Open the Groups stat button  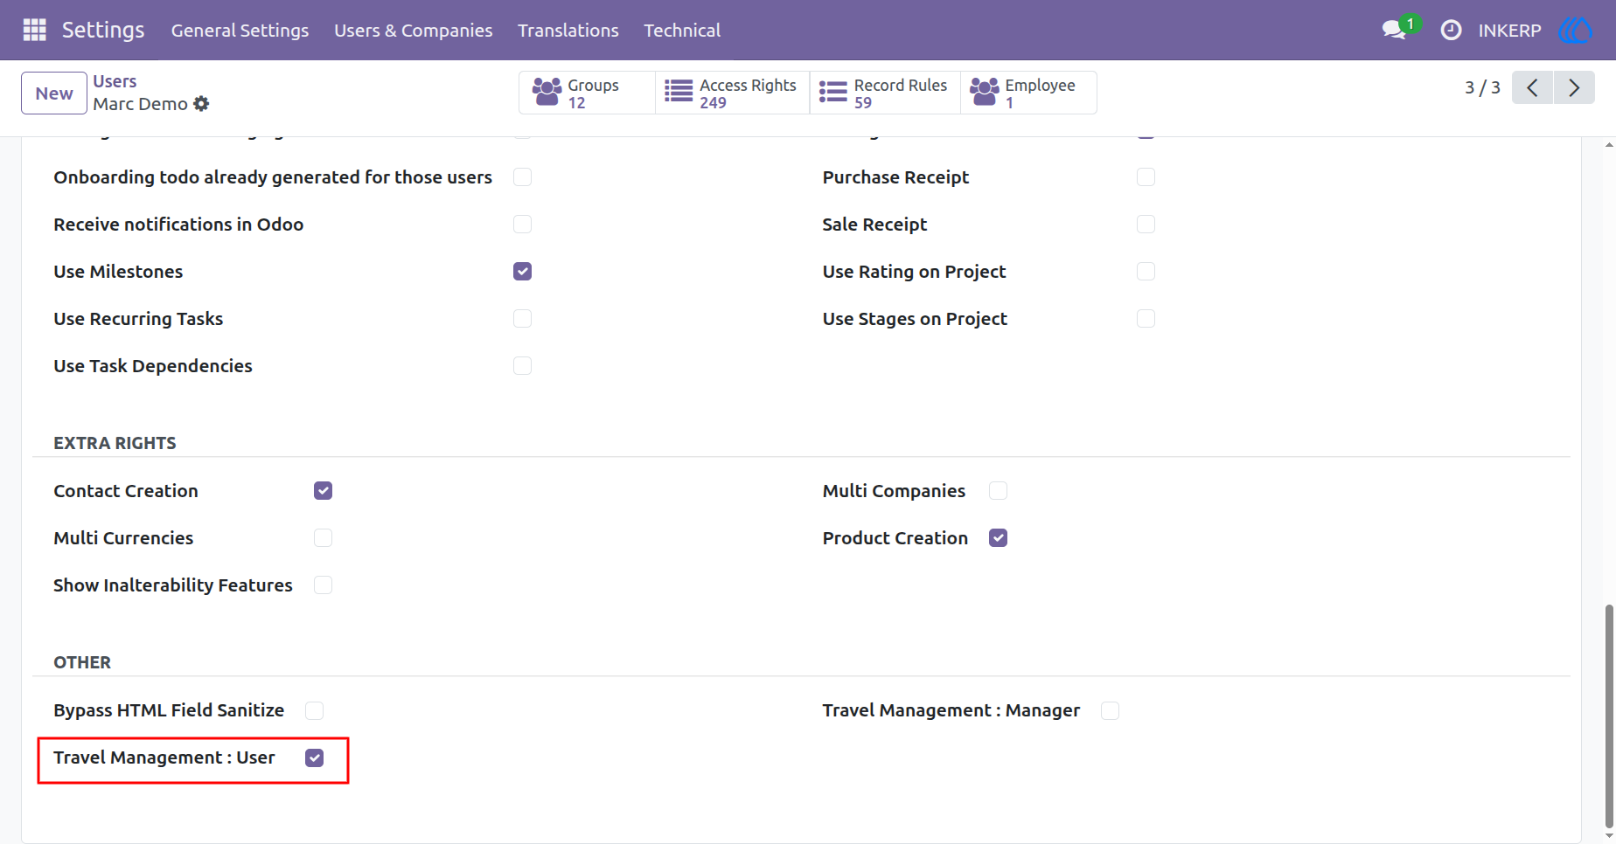(587, 93)
